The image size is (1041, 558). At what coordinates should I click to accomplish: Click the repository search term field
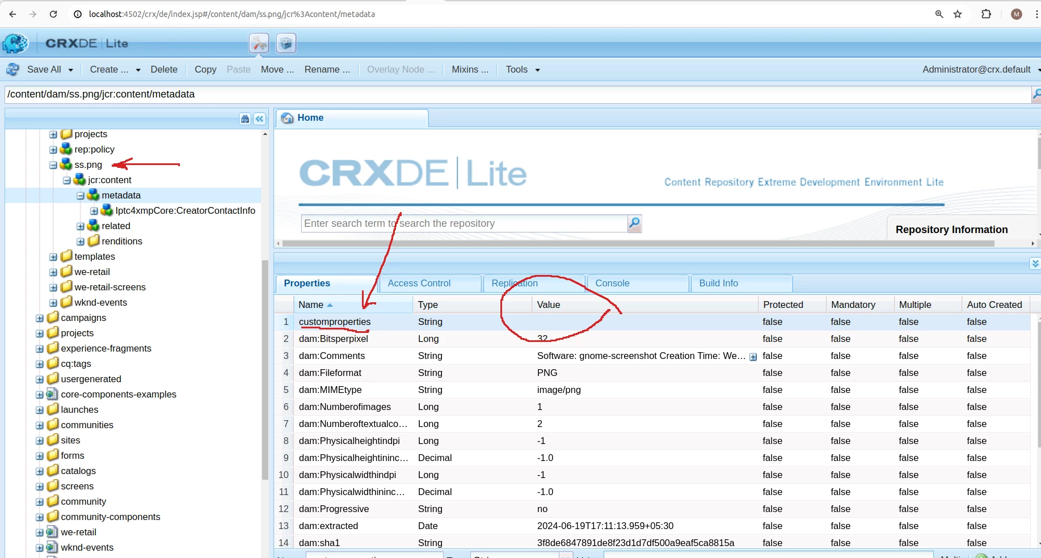[464, 223]
